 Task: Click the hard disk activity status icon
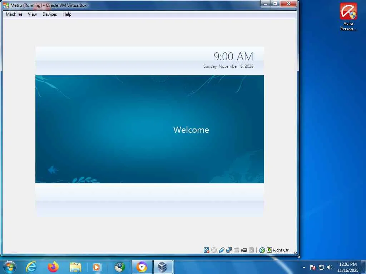(207, 250)
